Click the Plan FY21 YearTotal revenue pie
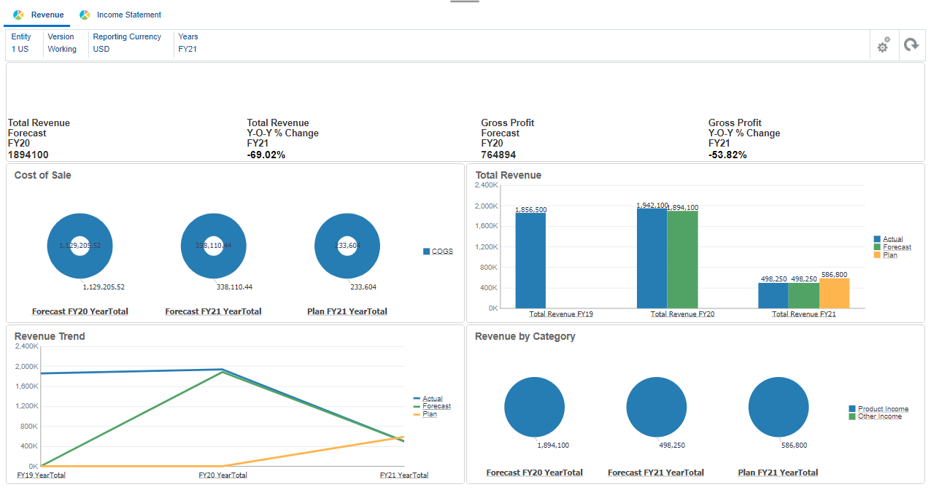 tap(779, 408)
